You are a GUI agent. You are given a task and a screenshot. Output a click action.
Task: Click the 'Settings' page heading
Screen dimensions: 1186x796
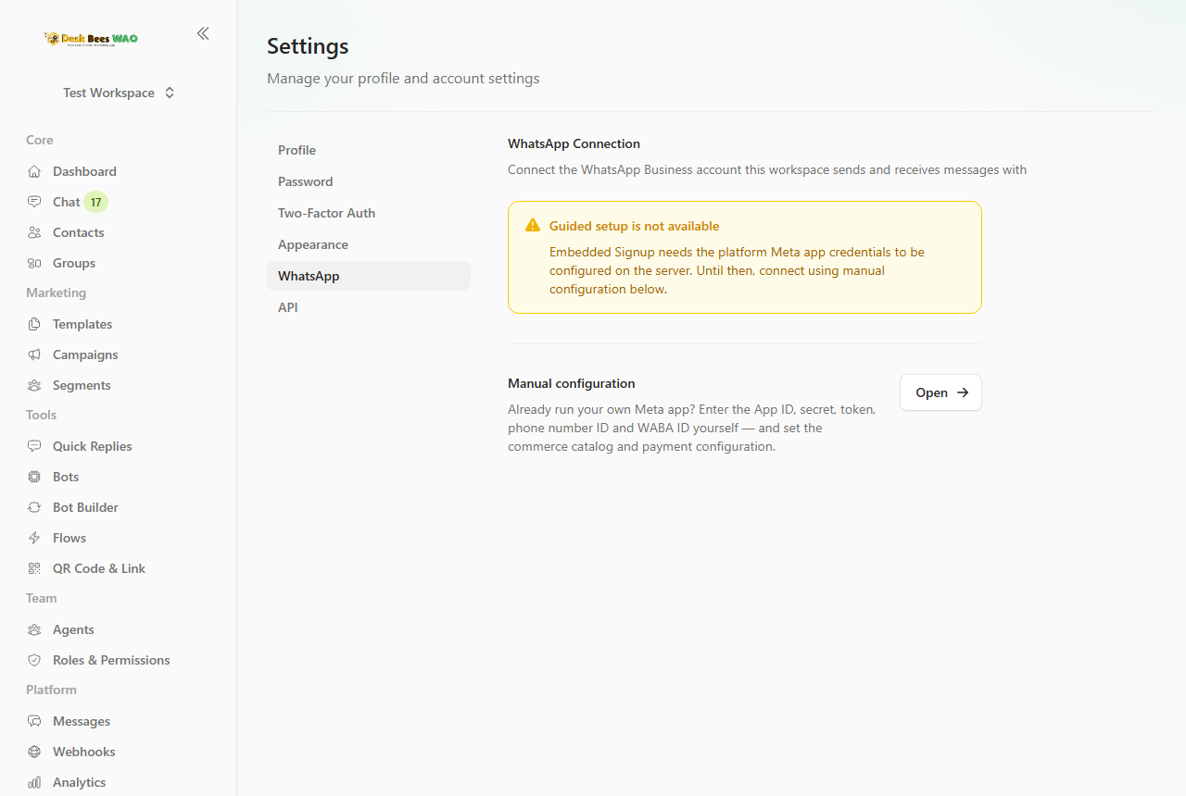(x=308, y=46)
